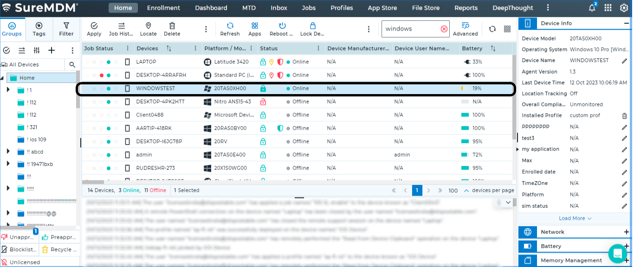Apply a job using the Apply icon

94,29
